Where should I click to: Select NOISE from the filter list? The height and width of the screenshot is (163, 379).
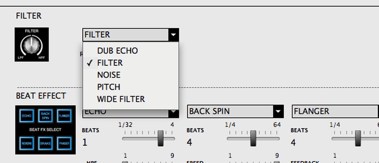tap(109, 75)
